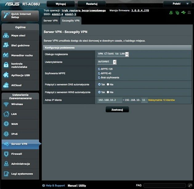Image resolution: width=194 pixels, height=189 pixels.
Task: Open the Polski language dropdown
Action: pos(178,4)
